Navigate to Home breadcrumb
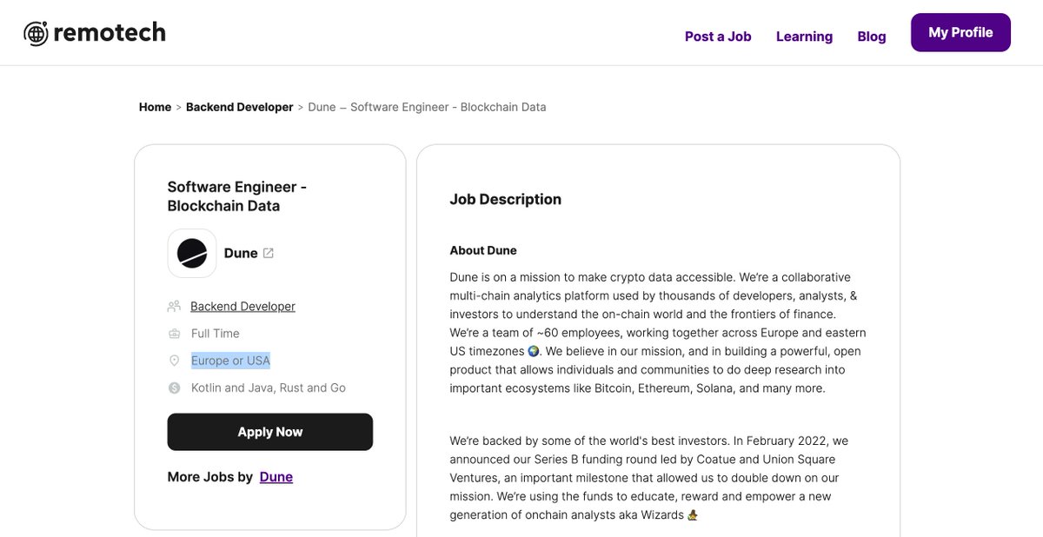 [x=155, y=107]
